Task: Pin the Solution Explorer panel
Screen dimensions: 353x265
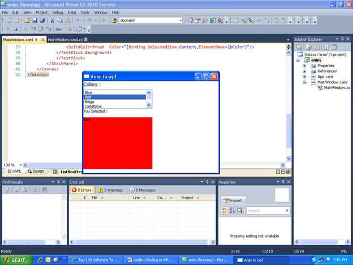Action: (x=343, y=39)
